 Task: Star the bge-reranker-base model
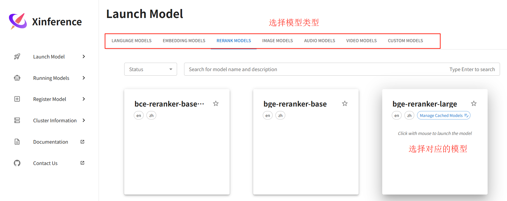click(345, 103)
